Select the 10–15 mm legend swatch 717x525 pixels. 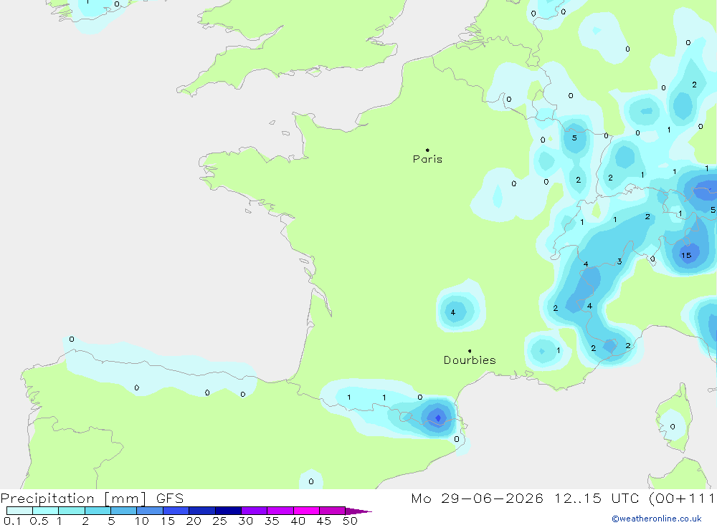(x=150, y=511)
